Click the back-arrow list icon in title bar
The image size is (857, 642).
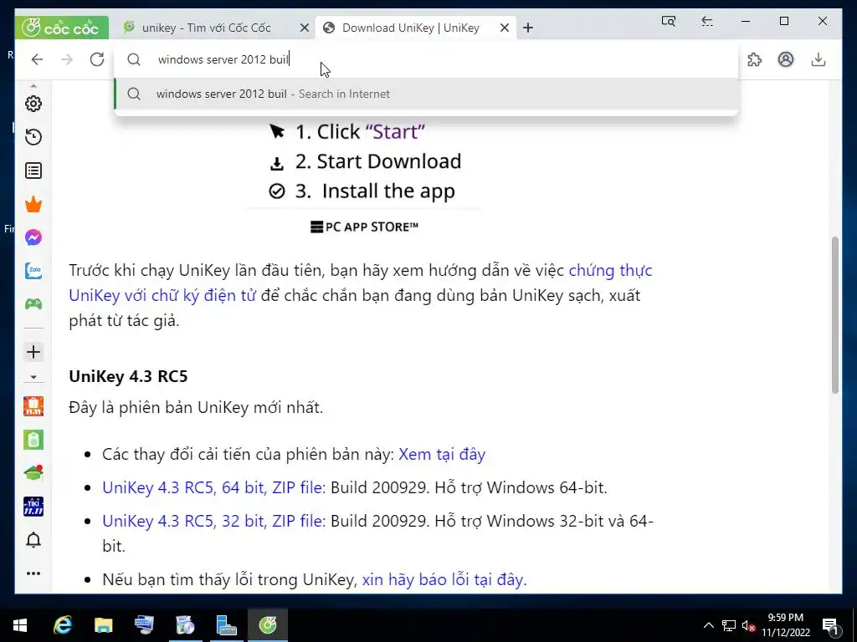[x=706, y=21]
